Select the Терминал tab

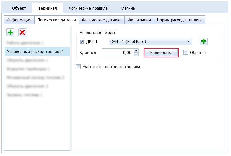(48, 8)
